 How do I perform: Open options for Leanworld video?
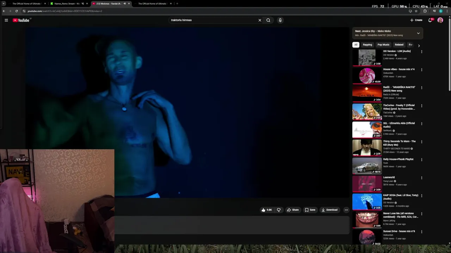coord(421,178)
